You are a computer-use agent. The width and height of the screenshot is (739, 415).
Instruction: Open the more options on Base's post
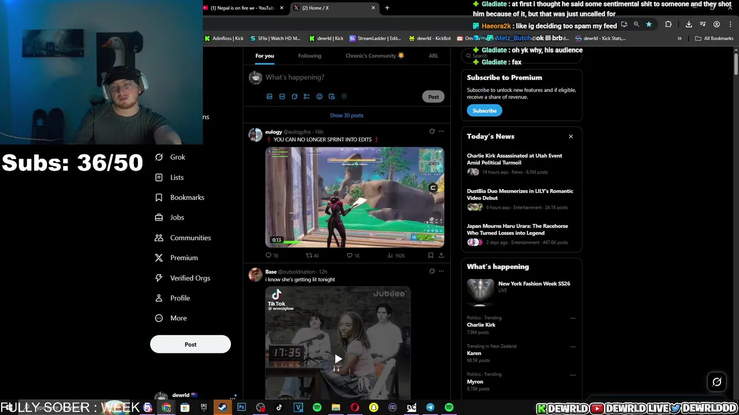click(441, 271)
